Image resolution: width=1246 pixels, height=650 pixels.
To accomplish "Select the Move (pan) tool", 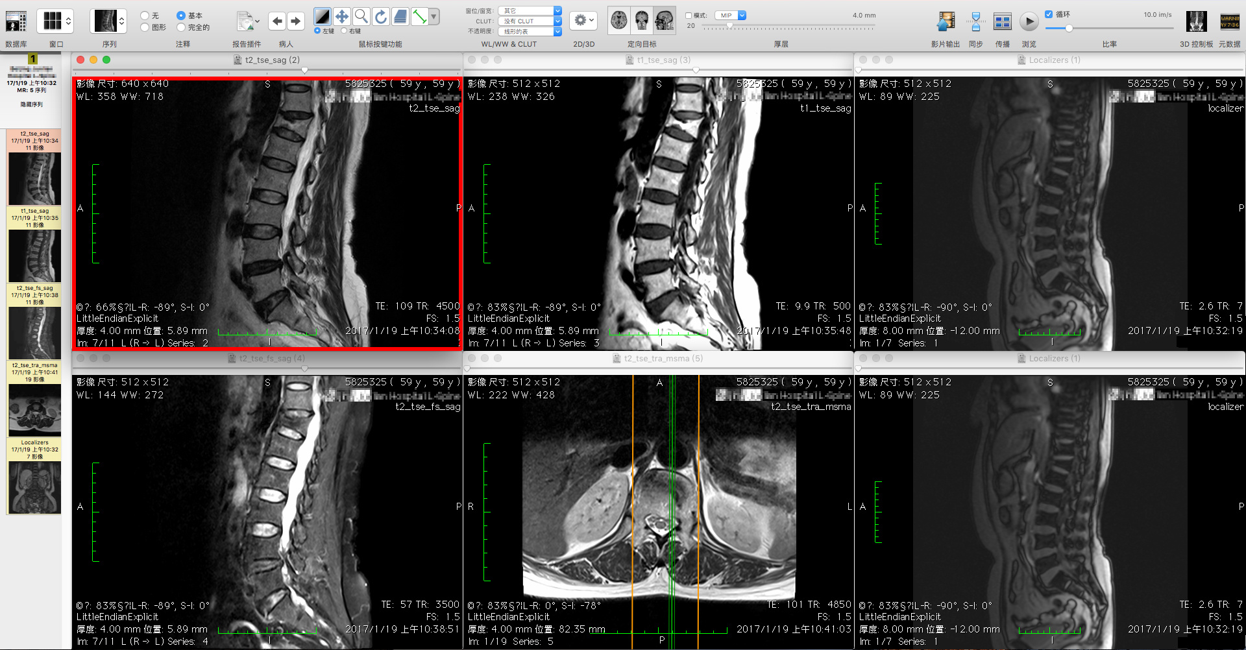I will (x=342, y=17).
